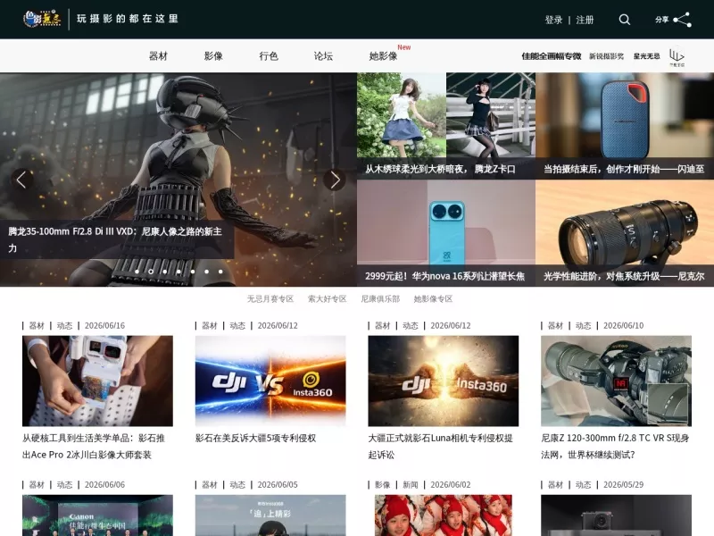Open search with the magnifier icon

(x=624, y=20)
